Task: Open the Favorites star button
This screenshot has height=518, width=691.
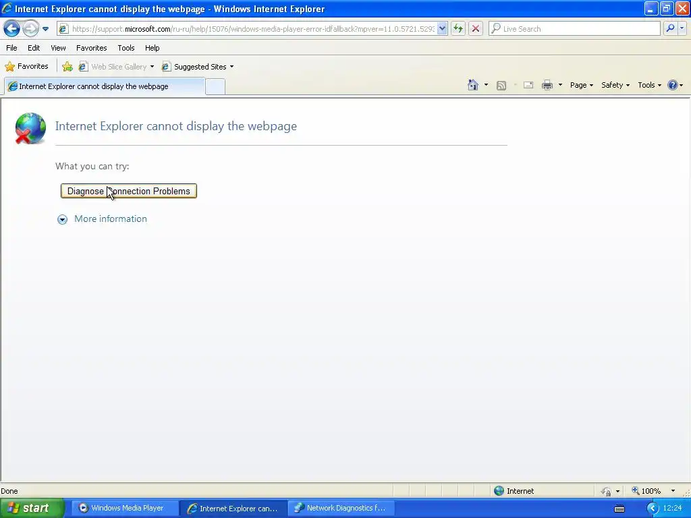Action: (26, 67)
